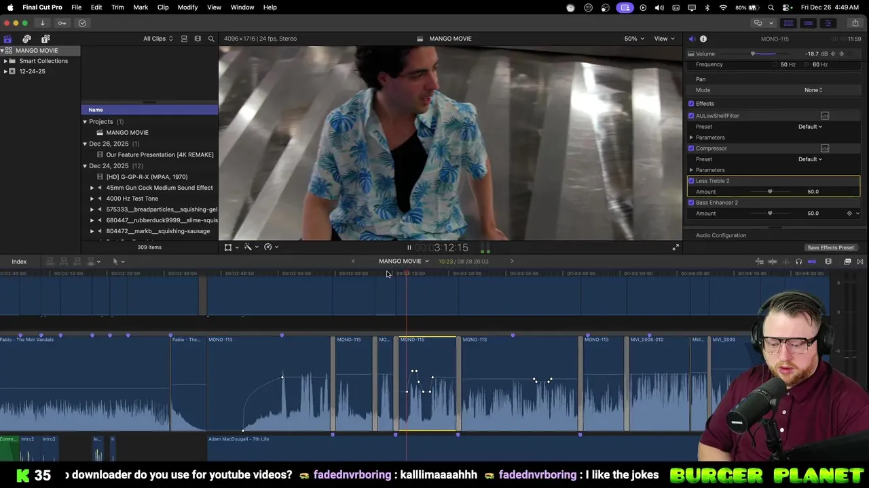Toggle the clip appearance filmstrip/list icon
This screenshot has width=869, height=488.
tap(184, 39)
